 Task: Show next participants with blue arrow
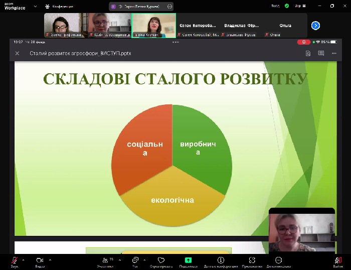coord(315,25)
